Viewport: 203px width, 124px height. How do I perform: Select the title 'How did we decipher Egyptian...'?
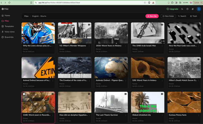coord(73,115)
